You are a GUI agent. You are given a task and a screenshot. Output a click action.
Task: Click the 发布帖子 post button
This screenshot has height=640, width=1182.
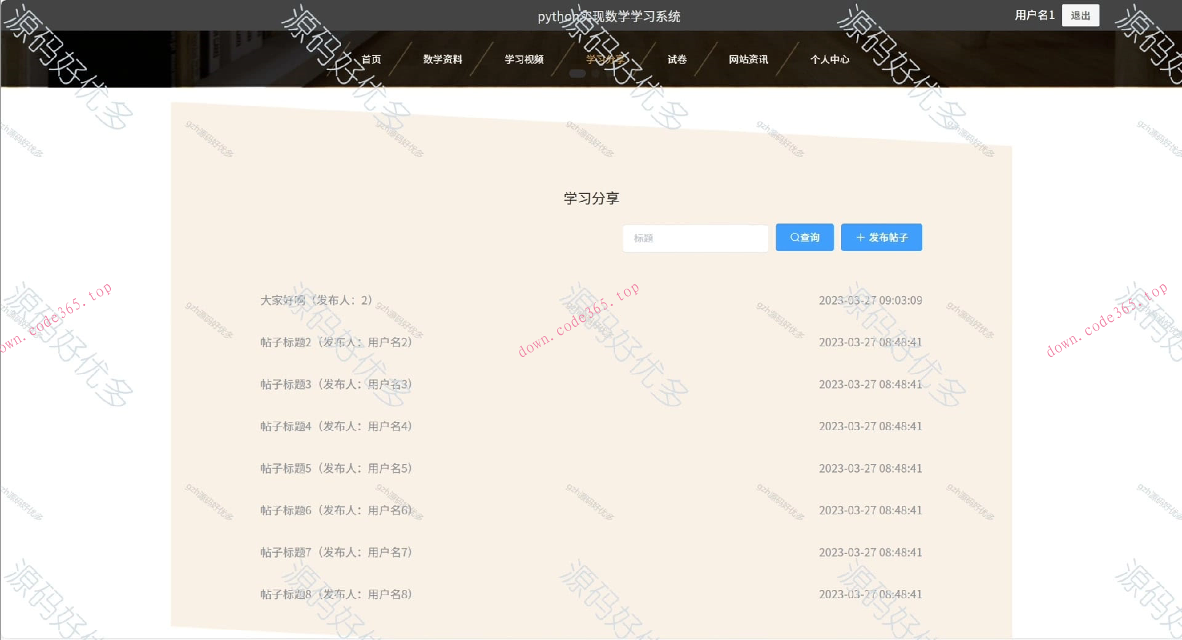click(881, 237)
